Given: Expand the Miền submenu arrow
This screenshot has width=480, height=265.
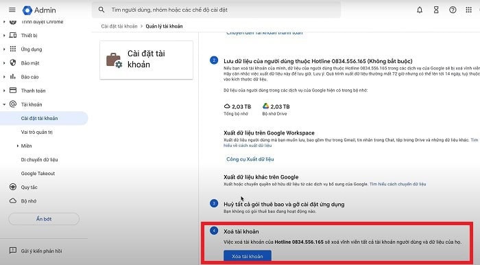Looking at the screenshot, I should click(17, 146).
